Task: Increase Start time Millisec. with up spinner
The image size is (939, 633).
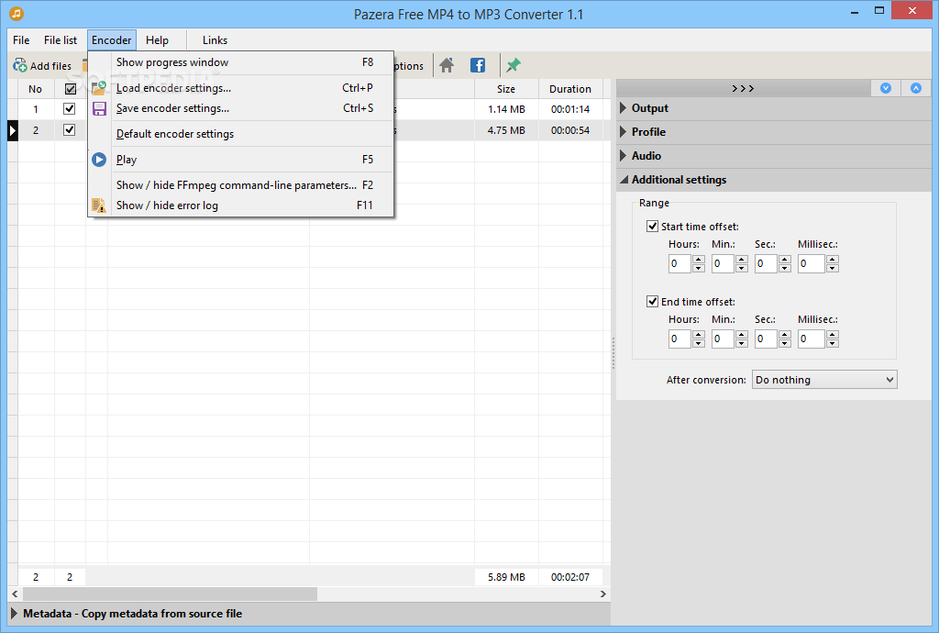Action: coord(833,260)
